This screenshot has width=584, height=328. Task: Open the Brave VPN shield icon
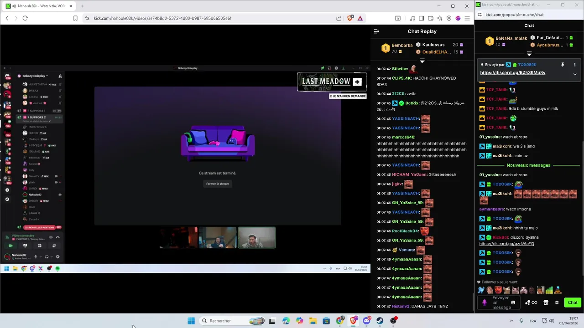tap(449, 18)
